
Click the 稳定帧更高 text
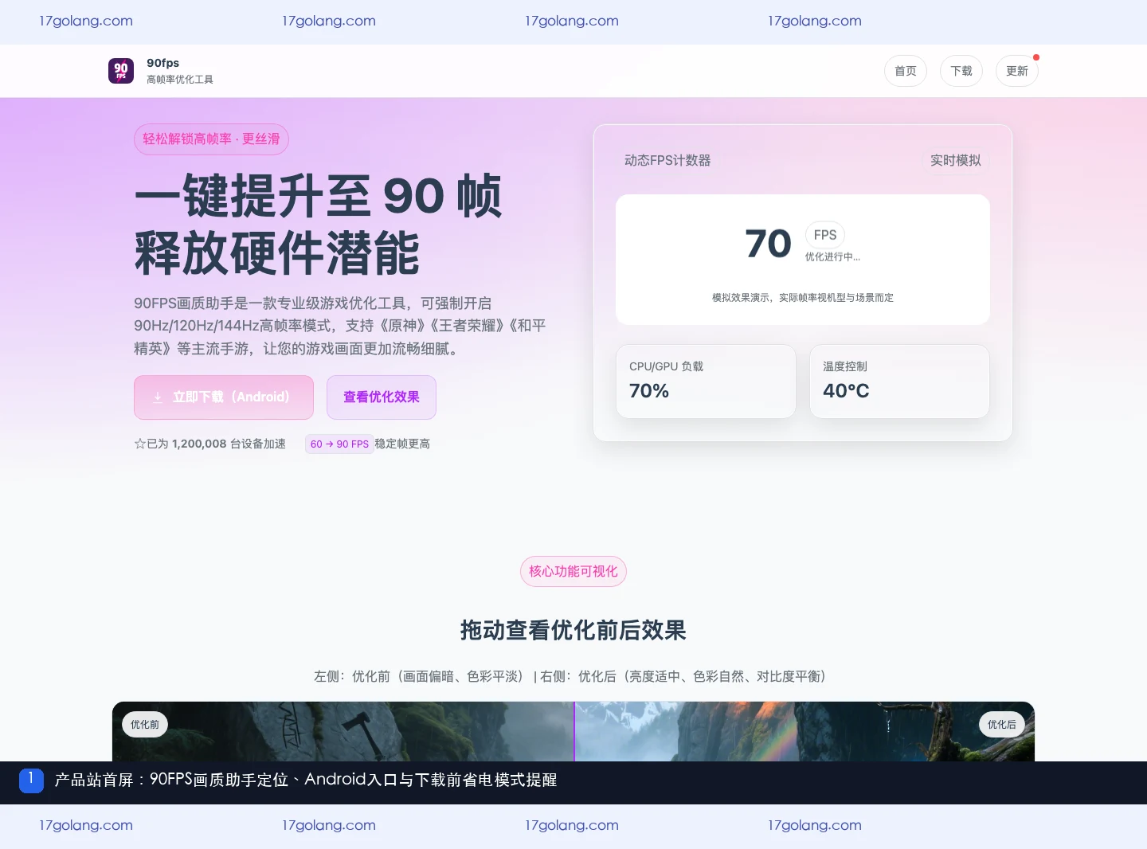point(402,444)
